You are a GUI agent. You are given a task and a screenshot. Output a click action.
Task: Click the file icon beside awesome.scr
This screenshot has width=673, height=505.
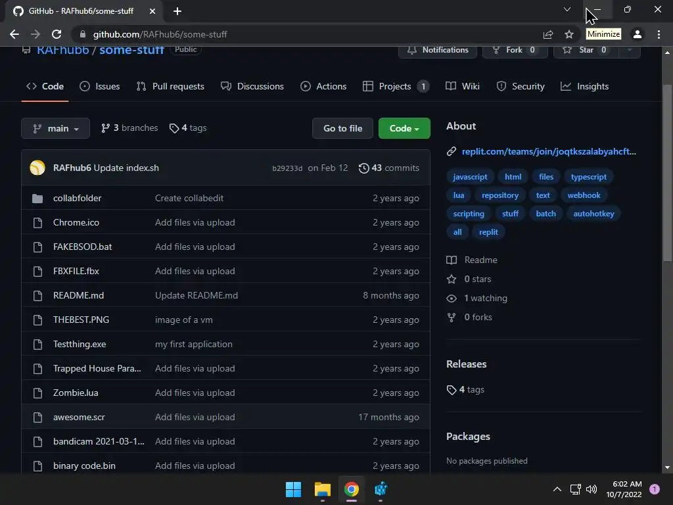coord(37,418)
